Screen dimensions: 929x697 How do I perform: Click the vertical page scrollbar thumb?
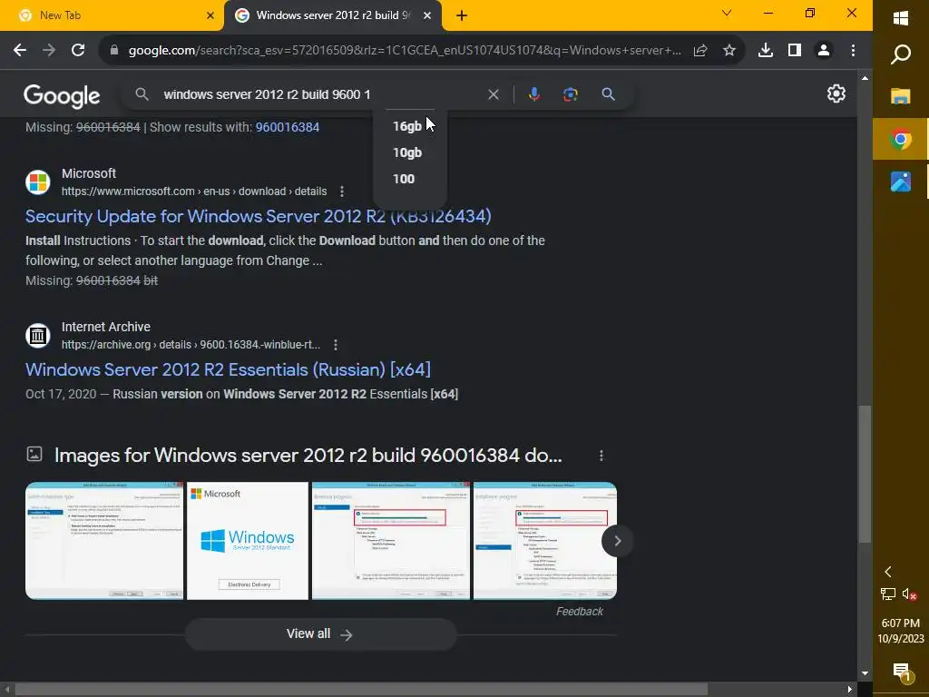coord(865,474)
